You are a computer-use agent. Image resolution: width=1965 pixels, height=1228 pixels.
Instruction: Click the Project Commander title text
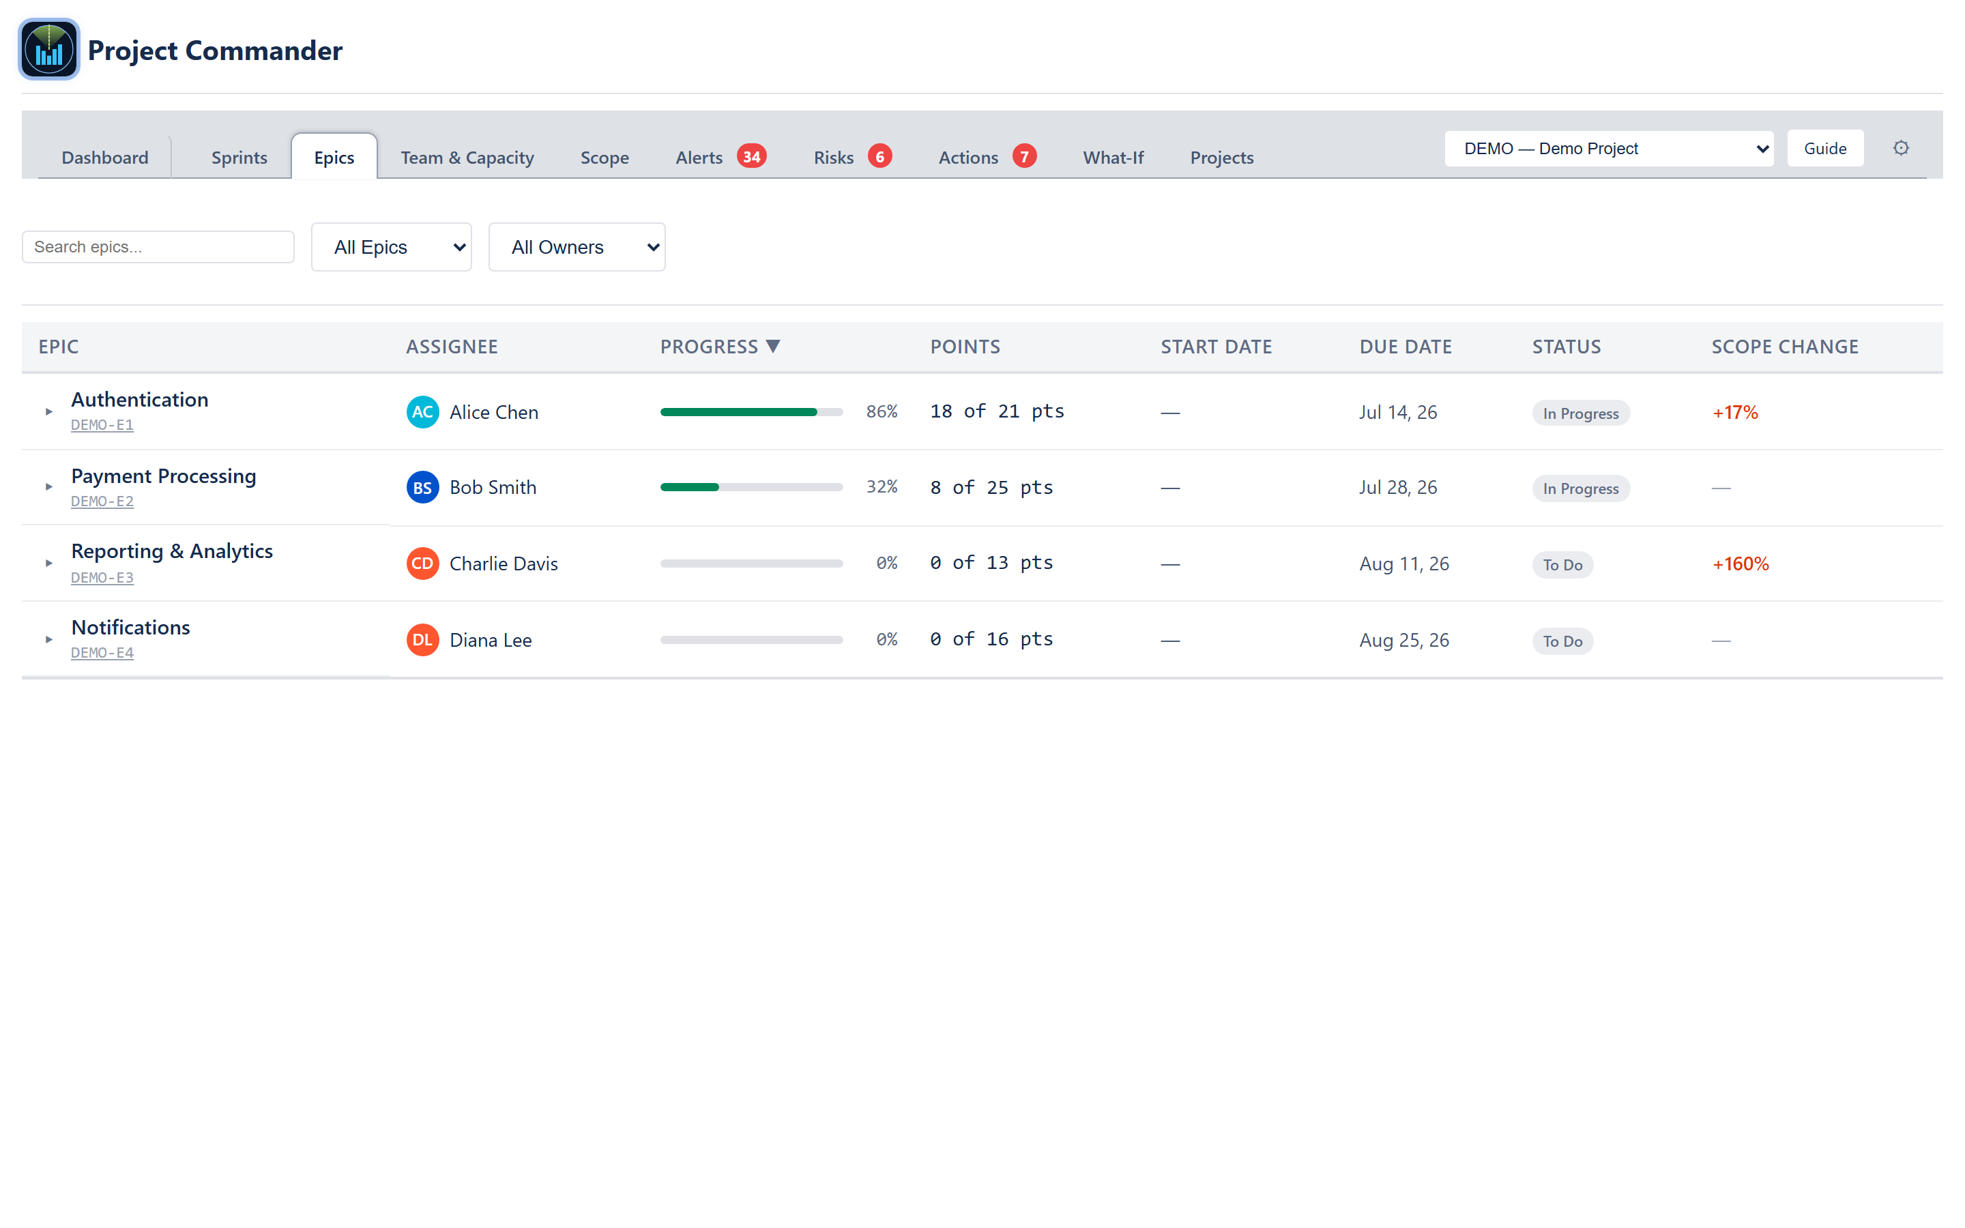[215, 50]
